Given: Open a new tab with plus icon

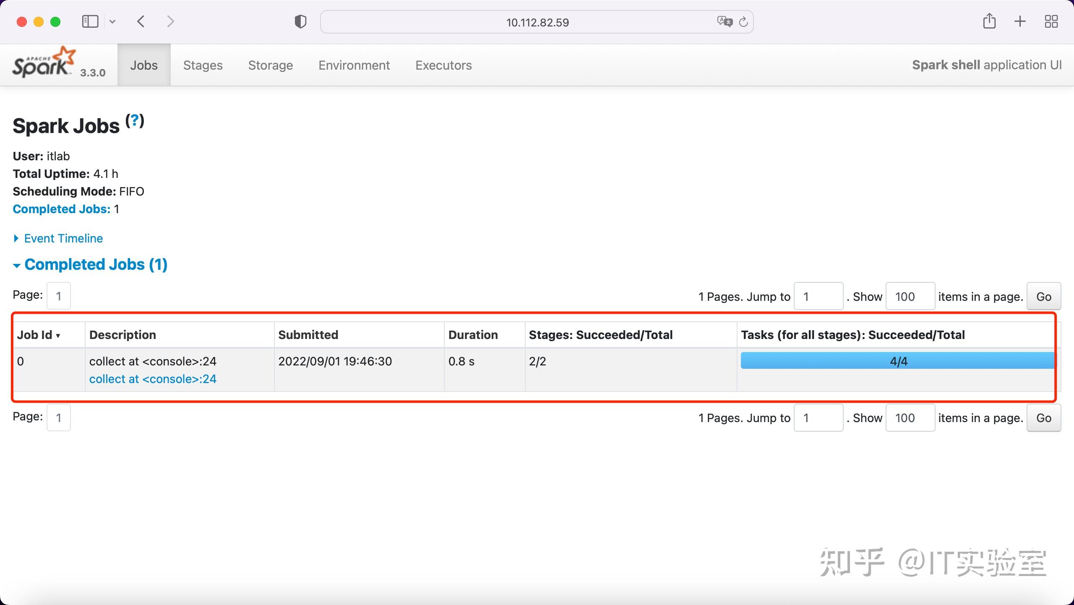Looking at the screenshot, I should click(x=1020, y=21).
